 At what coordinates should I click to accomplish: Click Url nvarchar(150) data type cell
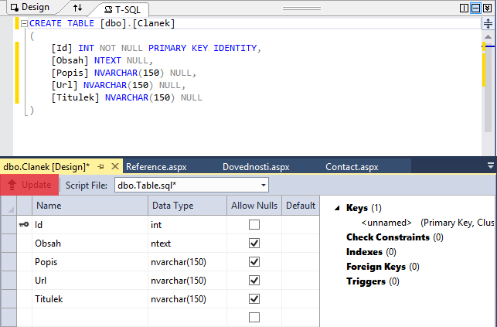point(187,280)
